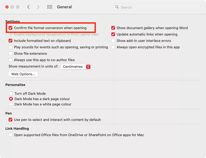Toggle Include formatted text on clipboard
206x158 pixels.
10,41
